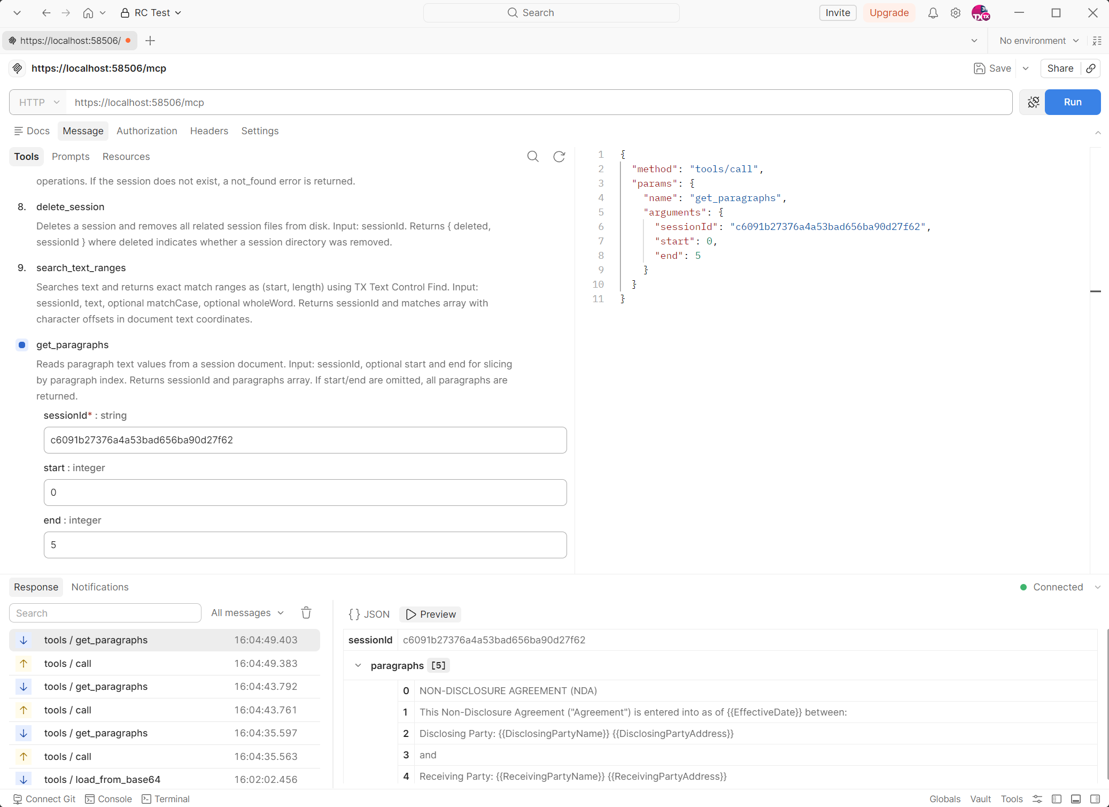Click the disconnect plug icon beside Run
The height and width of the screenshot is (807, 1109).
click(x=1033, y=102)
